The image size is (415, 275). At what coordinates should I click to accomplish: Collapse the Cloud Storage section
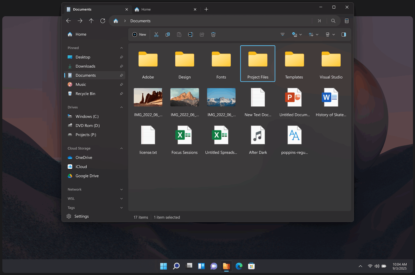click(x=121, y=148)
